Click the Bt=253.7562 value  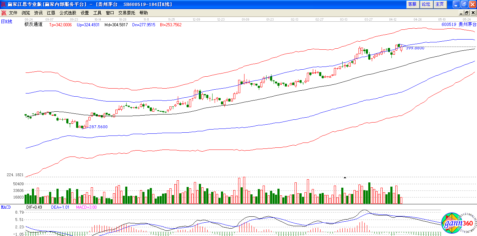click(171, 25)
